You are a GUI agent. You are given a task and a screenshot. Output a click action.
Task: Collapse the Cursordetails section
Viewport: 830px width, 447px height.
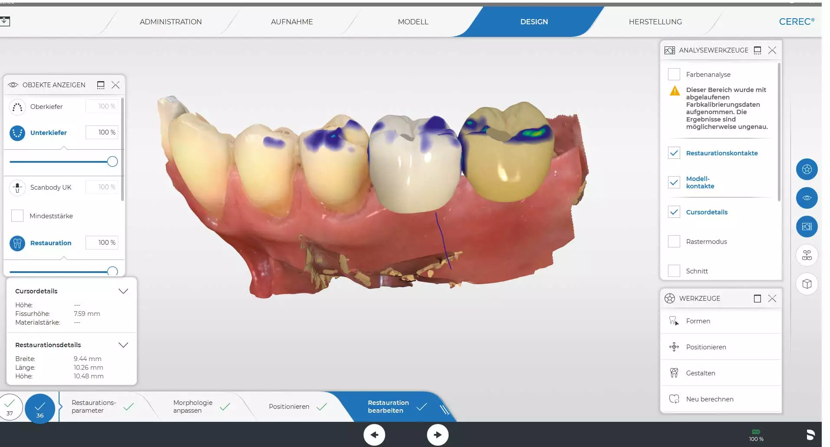tap(123, 291)
